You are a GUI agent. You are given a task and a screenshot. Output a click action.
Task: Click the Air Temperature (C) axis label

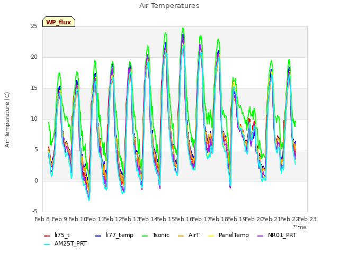point(7,120)
